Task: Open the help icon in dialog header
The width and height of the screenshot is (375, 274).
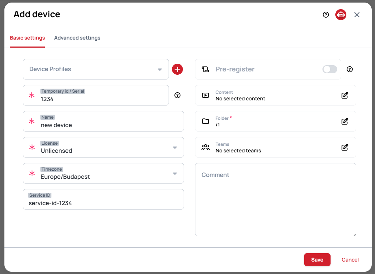Action: click(326, 15)
